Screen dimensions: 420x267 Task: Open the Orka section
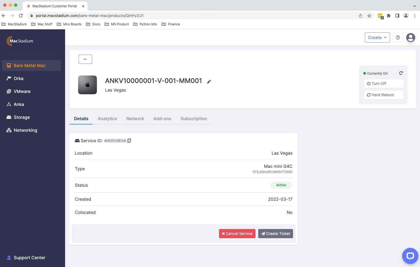18,78
